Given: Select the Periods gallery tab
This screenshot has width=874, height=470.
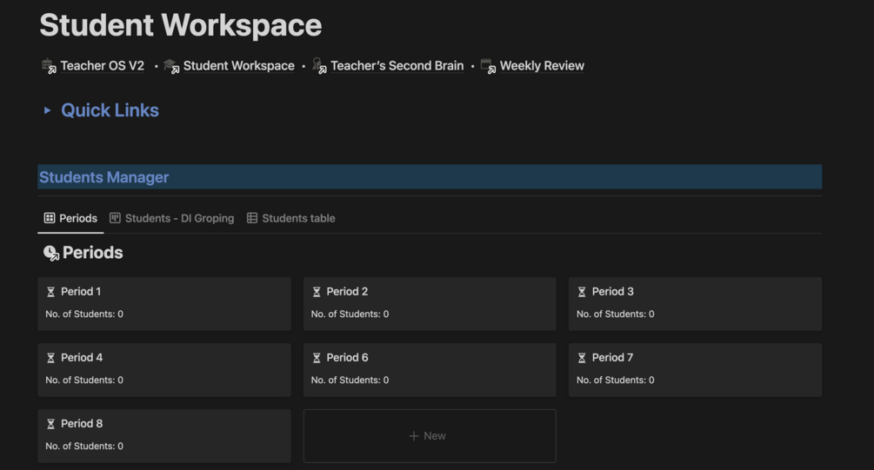Looking at the screenshot, I should point(70,218).
